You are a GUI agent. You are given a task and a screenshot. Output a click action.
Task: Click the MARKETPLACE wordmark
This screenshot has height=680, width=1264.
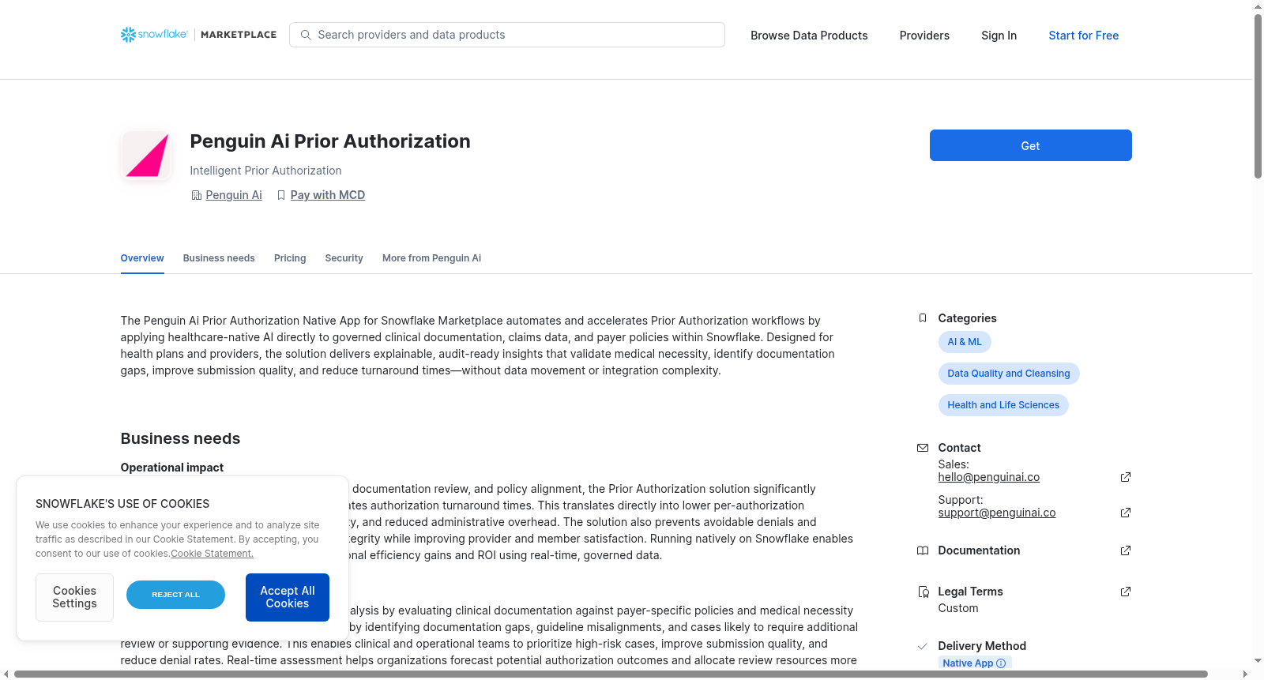click(239, 35)
